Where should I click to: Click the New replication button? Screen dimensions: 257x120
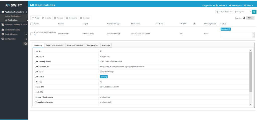(x=36, y=18)
